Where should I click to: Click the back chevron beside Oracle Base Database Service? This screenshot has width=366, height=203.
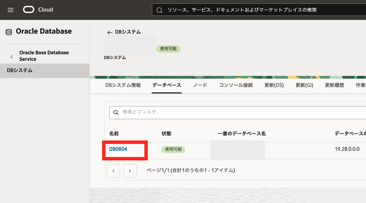[12, 56]
